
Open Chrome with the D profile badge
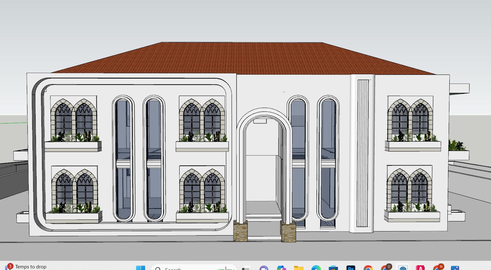tap(386, 268)
